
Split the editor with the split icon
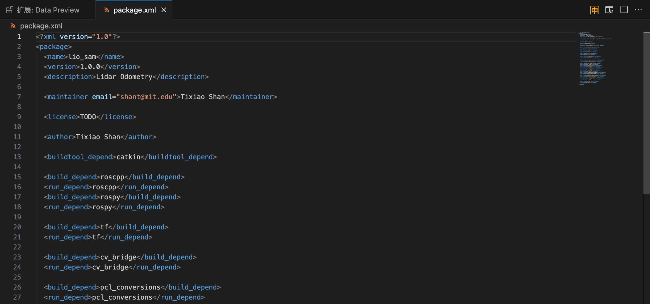(624, 10)
